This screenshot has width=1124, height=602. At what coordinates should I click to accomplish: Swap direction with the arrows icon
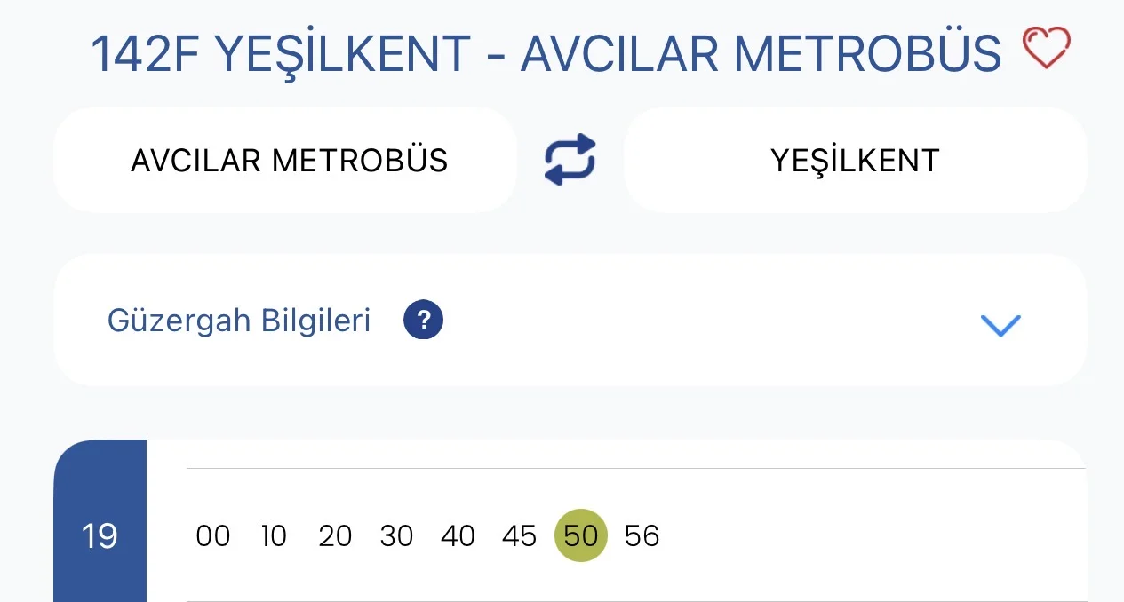pos(570,160)
